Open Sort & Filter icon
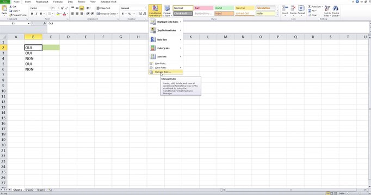 pos(327,9)
